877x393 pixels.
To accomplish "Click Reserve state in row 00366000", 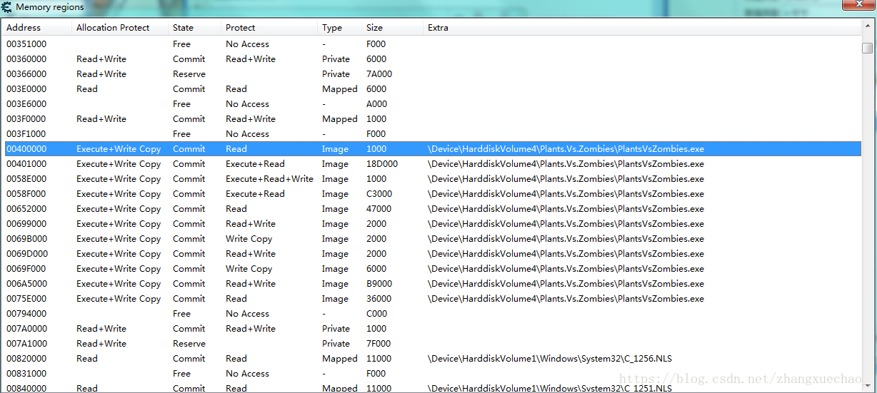I will pyautogui.click(x=189, y=74).
